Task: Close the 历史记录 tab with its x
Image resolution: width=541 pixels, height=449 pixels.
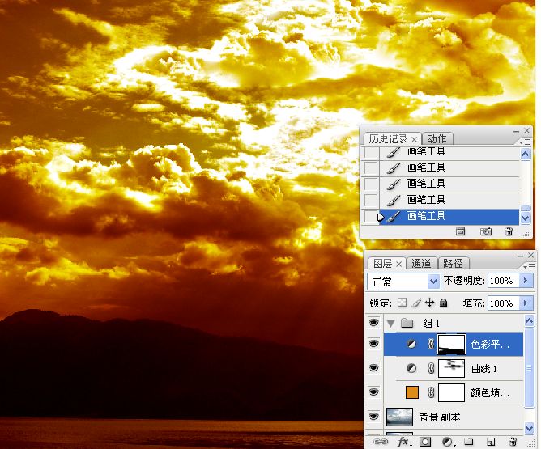Action: [415, 139]
